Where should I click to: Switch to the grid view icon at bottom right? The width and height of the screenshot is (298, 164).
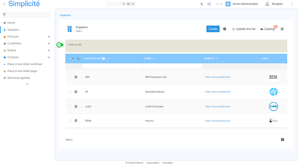[282, 139]
